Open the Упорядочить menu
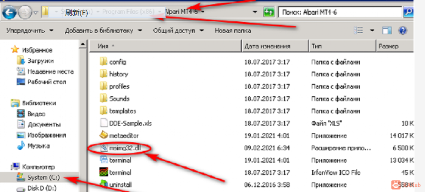Viewport: 425px width, 192px height. (x=30, y=30)
